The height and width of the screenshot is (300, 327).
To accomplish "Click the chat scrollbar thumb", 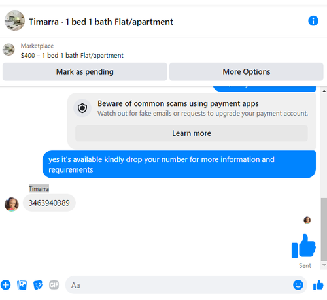I will (x=324, y=229).
